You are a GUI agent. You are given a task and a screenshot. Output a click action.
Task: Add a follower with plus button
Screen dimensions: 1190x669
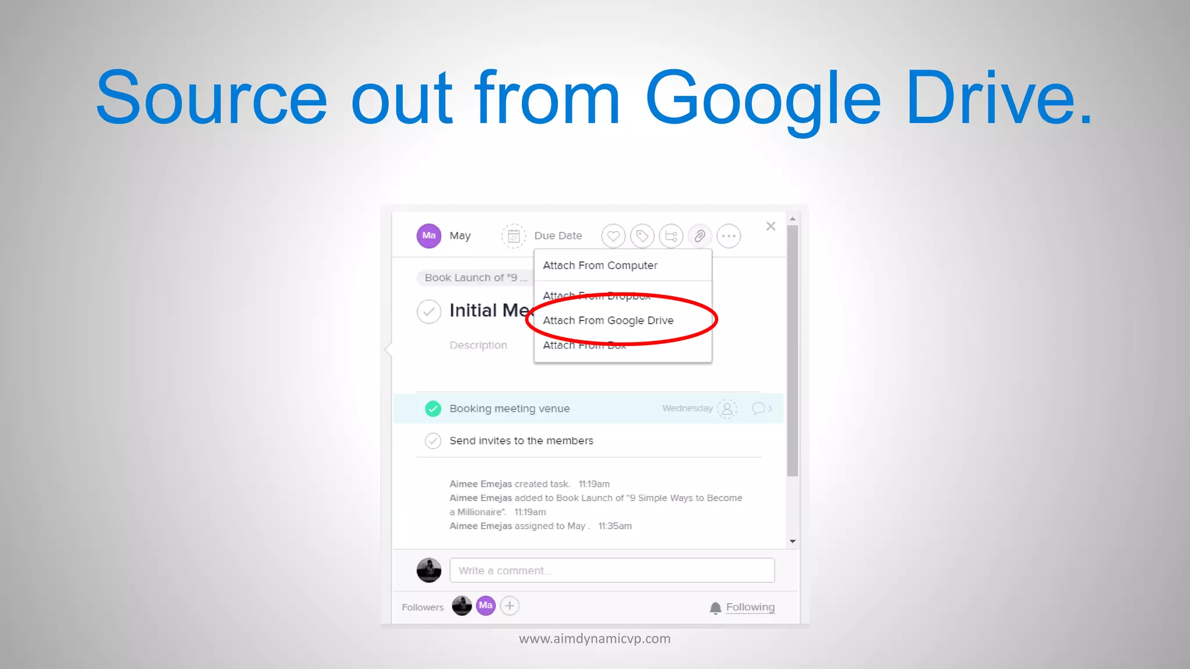point(510,606)
